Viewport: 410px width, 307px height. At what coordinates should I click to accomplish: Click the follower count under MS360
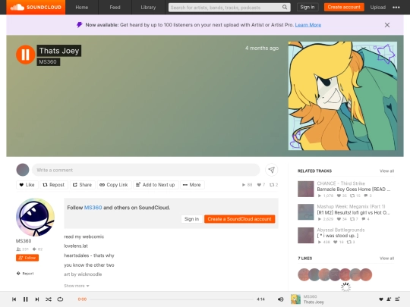click(23, 249)
